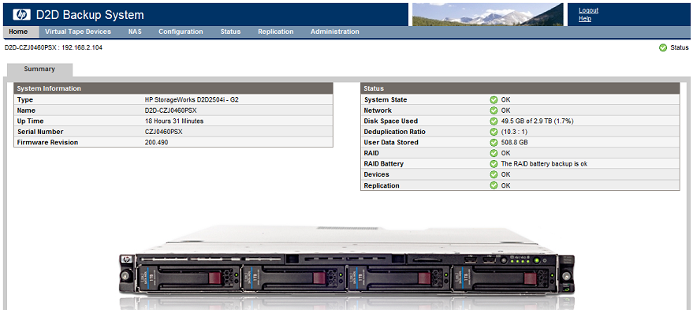Click the System Information panel header
The height and width of the screenshot is (310, 693).
point(173,88)
